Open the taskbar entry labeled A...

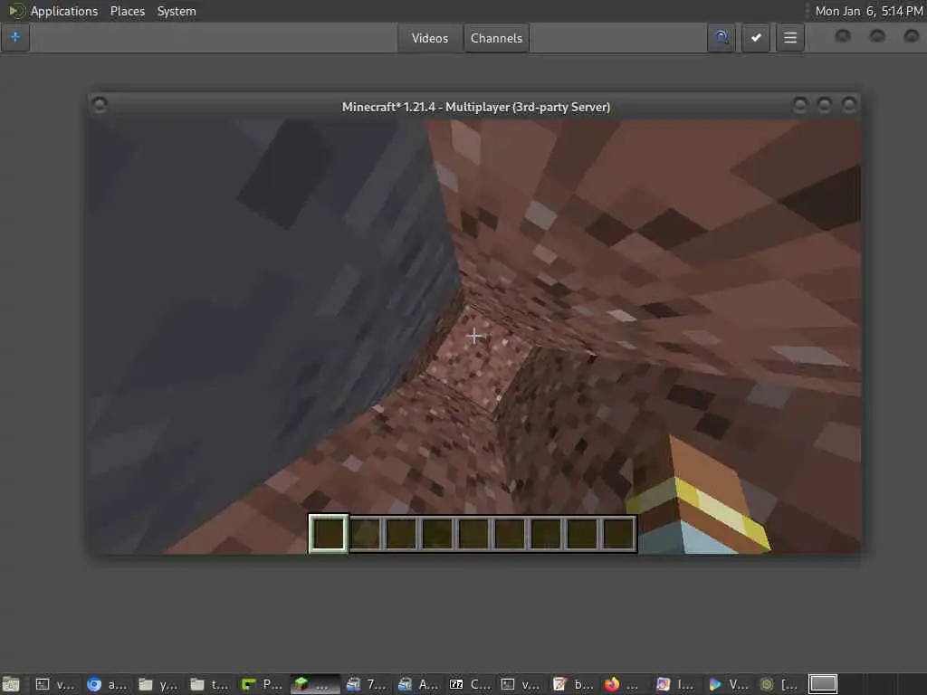[x=417, y=684]
